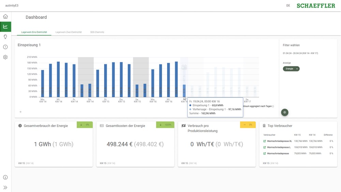This screenshot has width=341, height=192.
Task: Open Warmschmiedepresse XL external link icon
Action: point(265,141)
